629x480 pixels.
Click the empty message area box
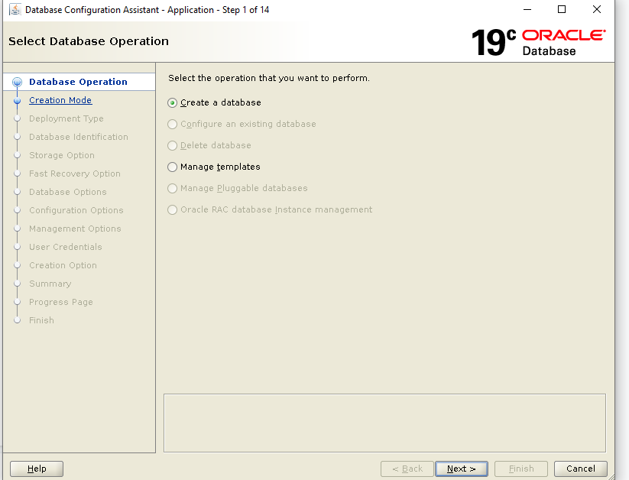coord(384,423)
